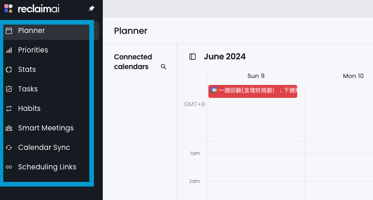This screenshot has width=373, height=200.
Task: Open the Priorities menu item
Action: [x=33, y=50]
